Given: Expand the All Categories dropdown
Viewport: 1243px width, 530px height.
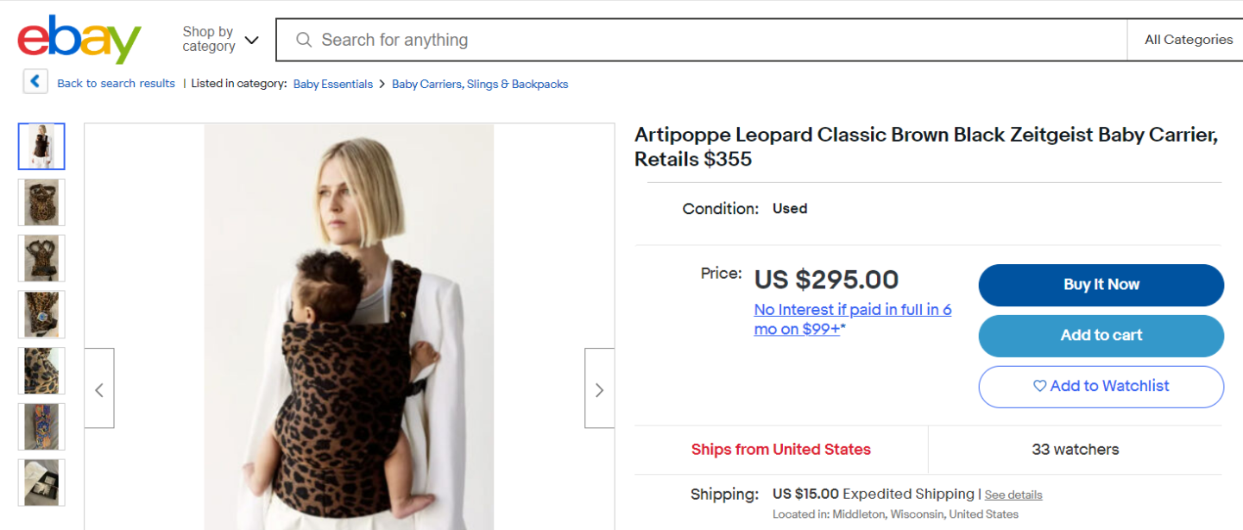Looking at the screenshot, I should (x=1188, y=40).
